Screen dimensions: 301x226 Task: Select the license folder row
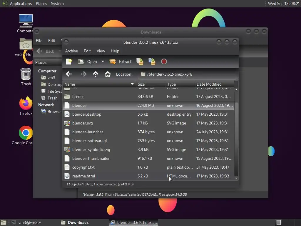coord(148,97)
